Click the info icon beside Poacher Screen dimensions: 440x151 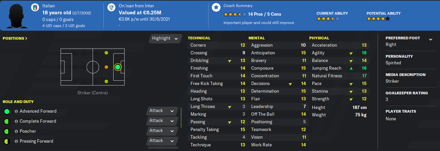tap(16, 131)
